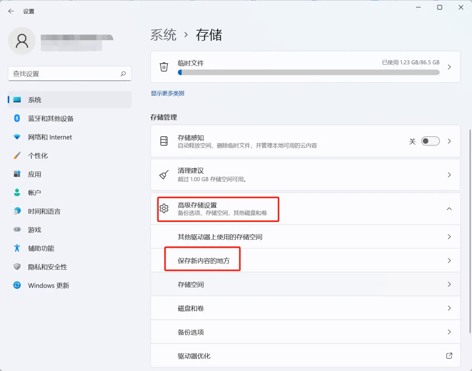Click the 时间和语言 globe clock icon

(17, 211)
